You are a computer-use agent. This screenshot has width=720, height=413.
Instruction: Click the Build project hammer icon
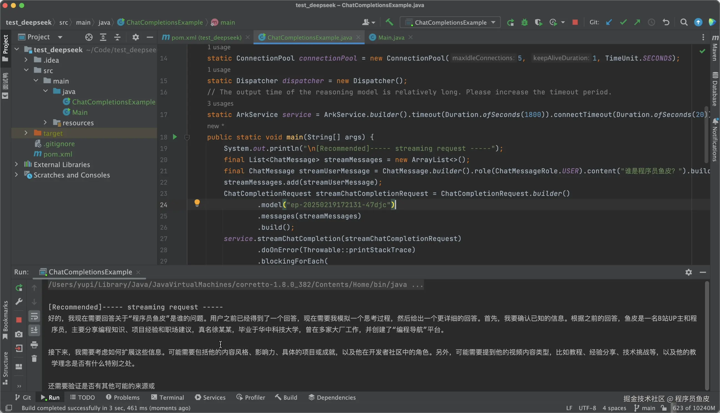pyautogui.click(x=389, y=22)
